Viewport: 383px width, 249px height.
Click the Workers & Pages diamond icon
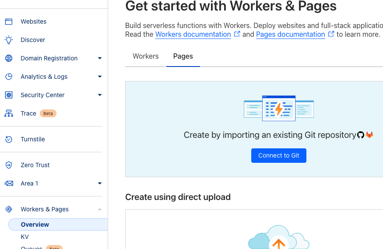[9, 209]
